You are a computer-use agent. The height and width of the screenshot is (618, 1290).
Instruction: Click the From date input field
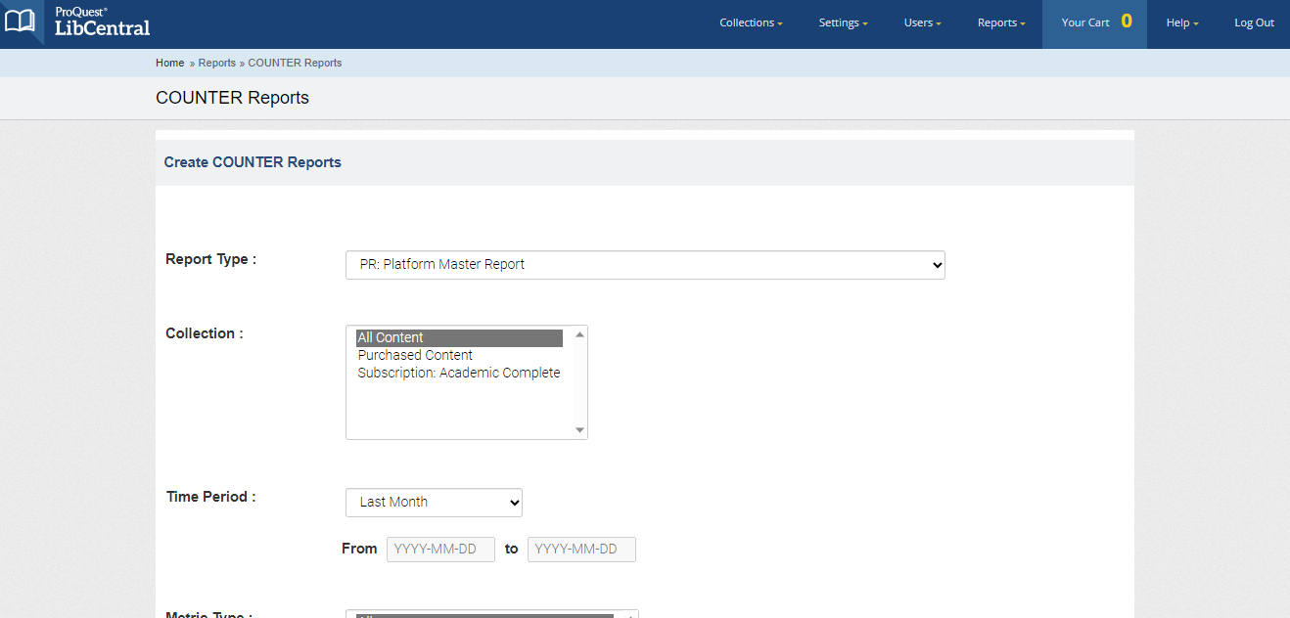(440, 549)
